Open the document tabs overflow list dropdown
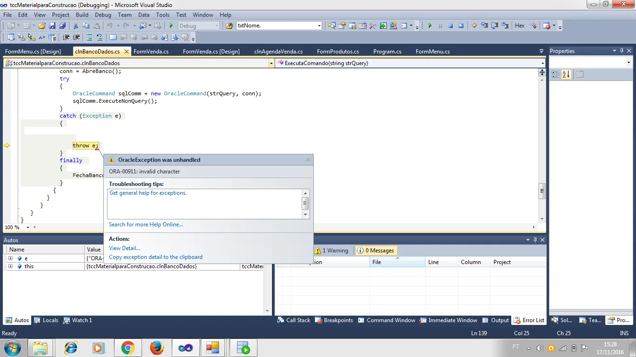 541,51
